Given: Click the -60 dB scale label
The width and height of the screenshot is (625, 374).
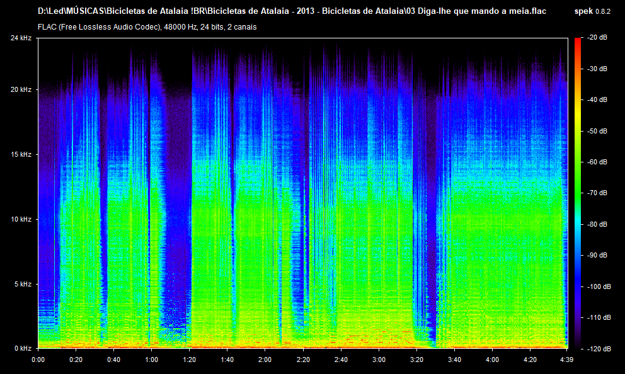Looking at the screenshot, I should pos(597,162).
